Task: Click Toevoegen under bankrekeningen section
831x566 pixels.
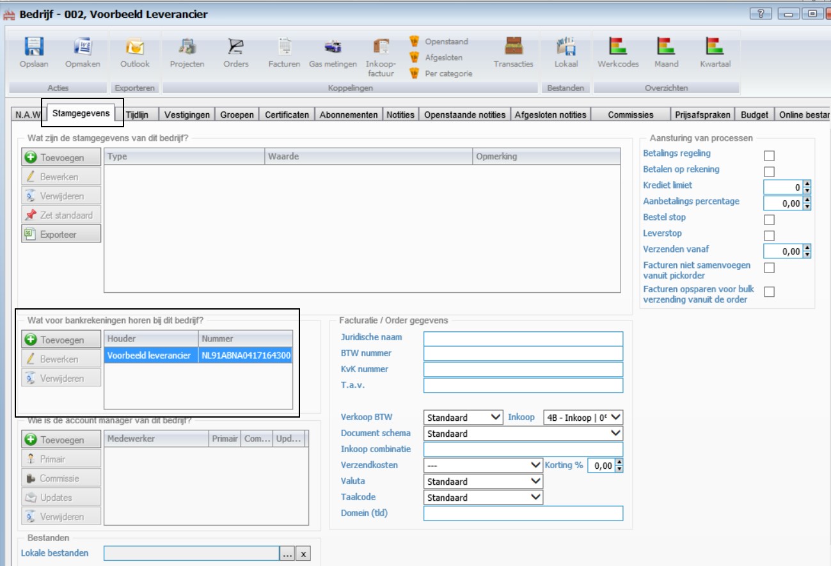Action: (61, 340)
